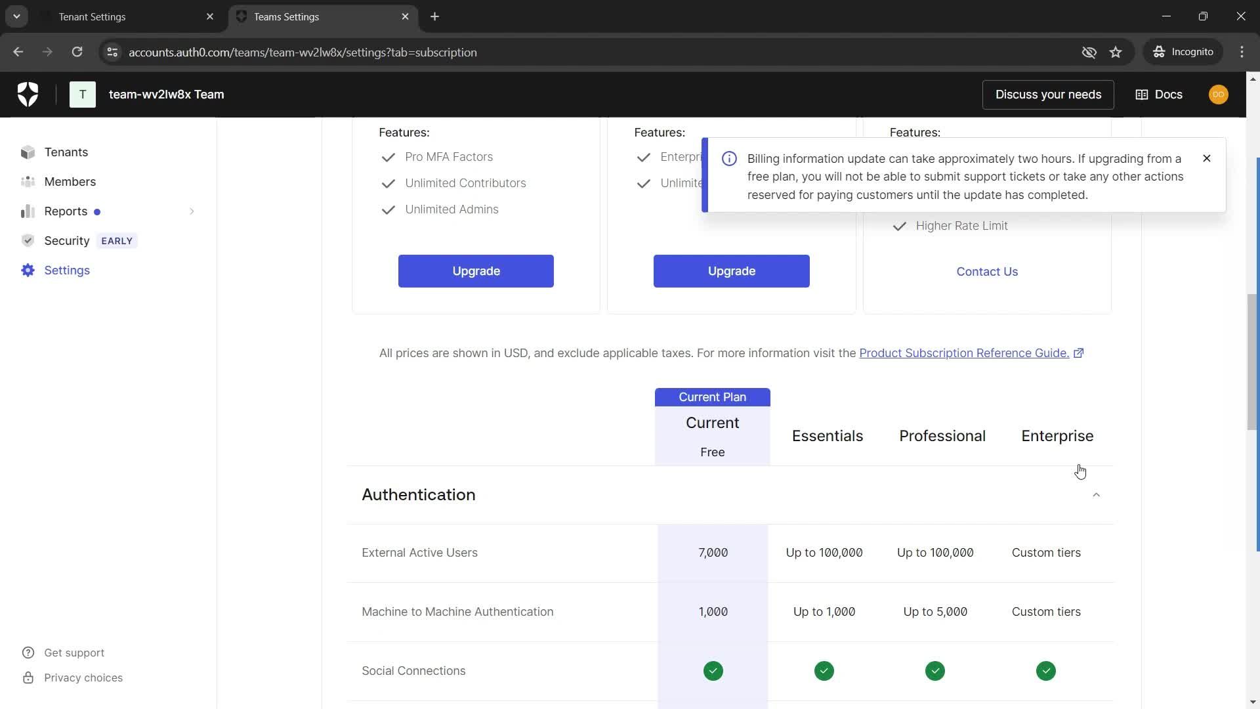Reload the page with browser refresh
This screenshot has width=1260, height=709.
tap(77, 52)
